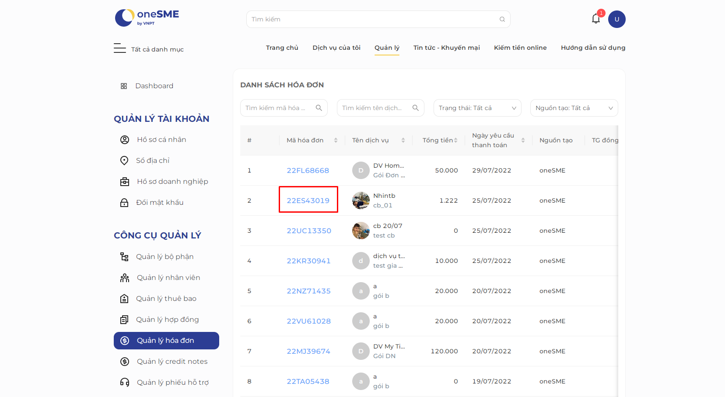Image resolution: width=725 pixels, height=397 pixels.
Task: Click the Quản lý bộ phận hierarchy icon
Action: click(x=124, y=257)
